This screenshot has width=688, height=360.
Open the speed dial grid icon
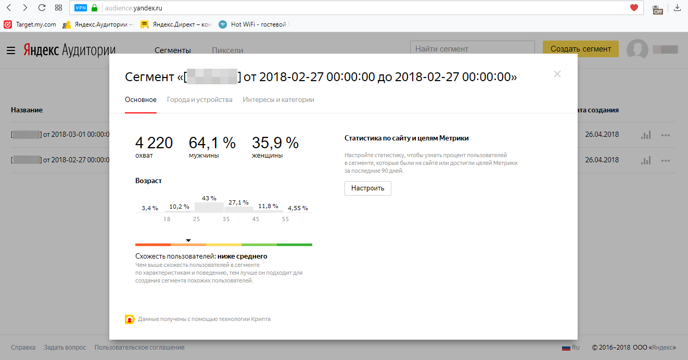point(58,8)
